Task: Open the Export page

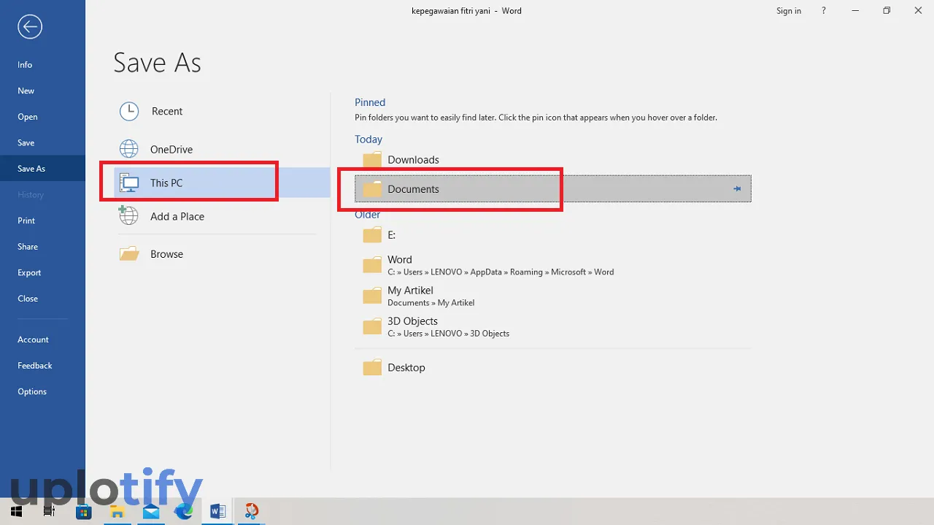Action: coord(29,272)
